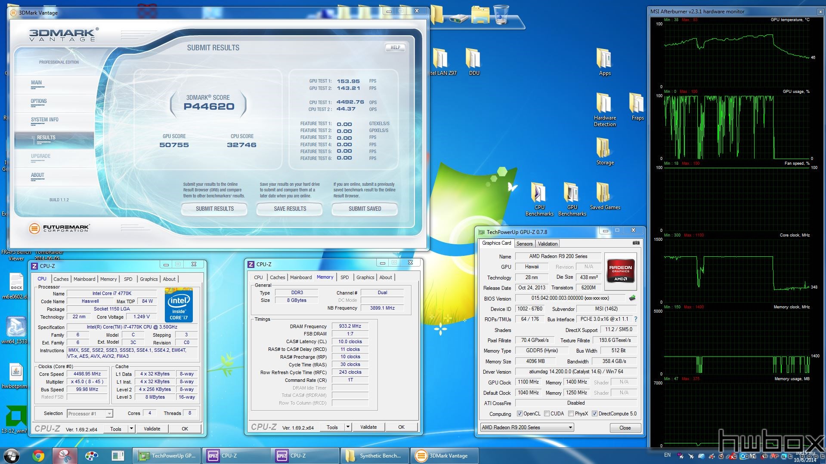
Task: Click the HELP button in 3DMark
Action: point(395,48)
